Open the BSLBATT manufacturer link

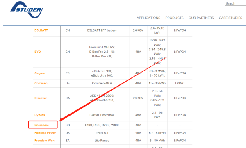tap(41, 30)
